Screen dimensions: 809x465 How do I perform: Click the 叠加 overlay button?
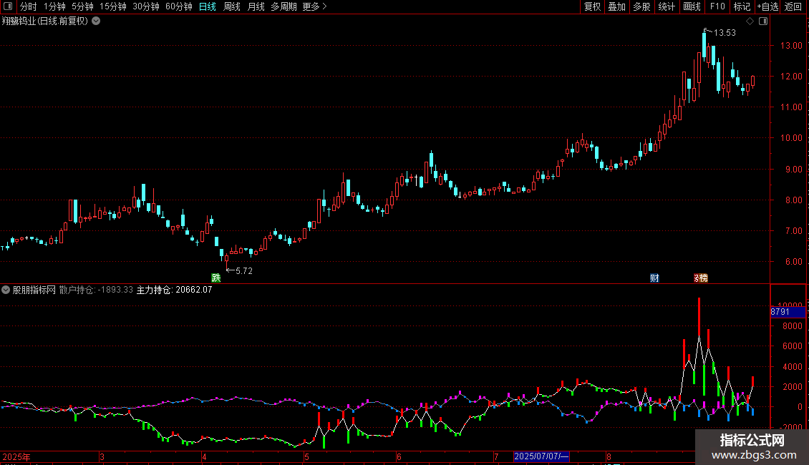pos(617,6)
